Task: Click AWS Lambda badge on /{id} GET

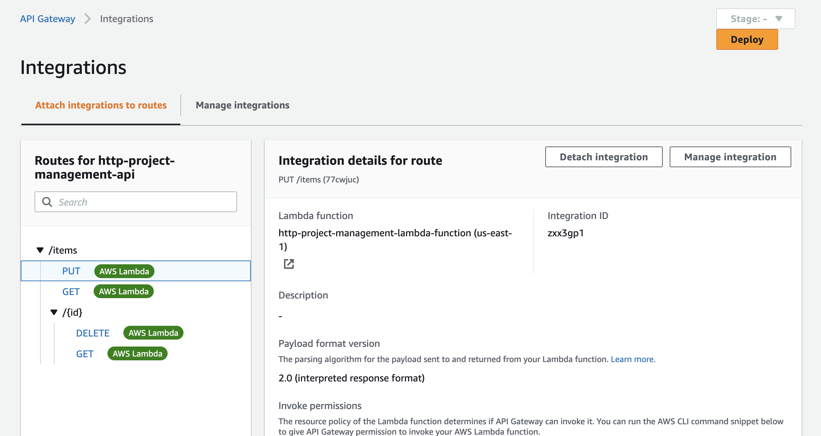Action: [x=137, y=353]
